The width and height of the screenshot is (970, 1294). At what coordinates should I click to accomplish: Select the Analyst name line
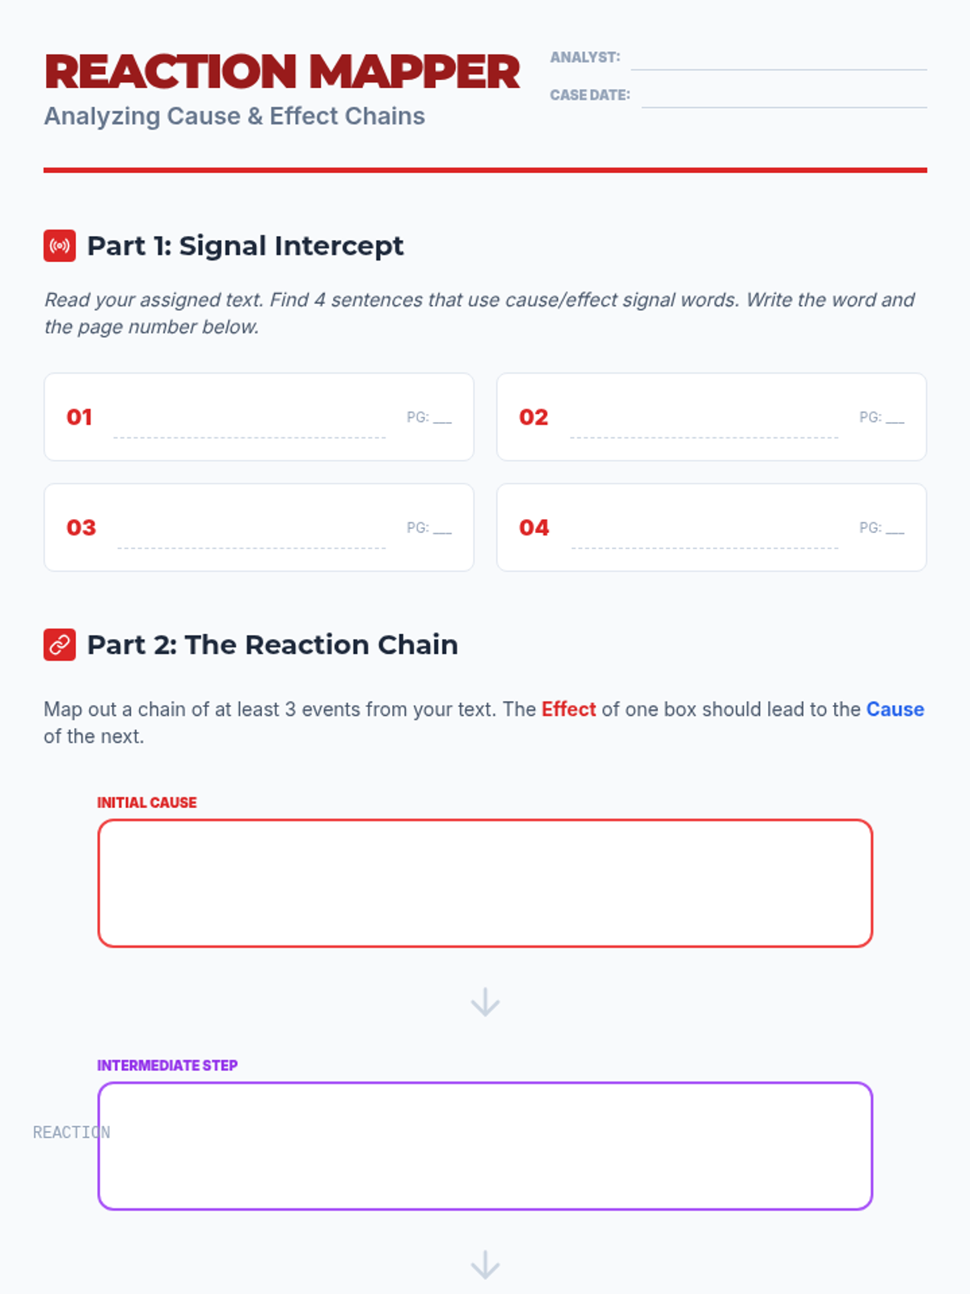point(778,60)
